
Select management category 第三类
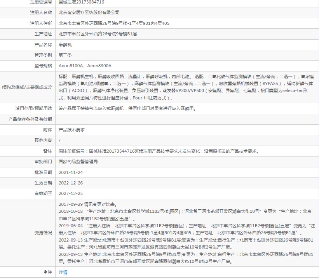click(x=65, y=55)
